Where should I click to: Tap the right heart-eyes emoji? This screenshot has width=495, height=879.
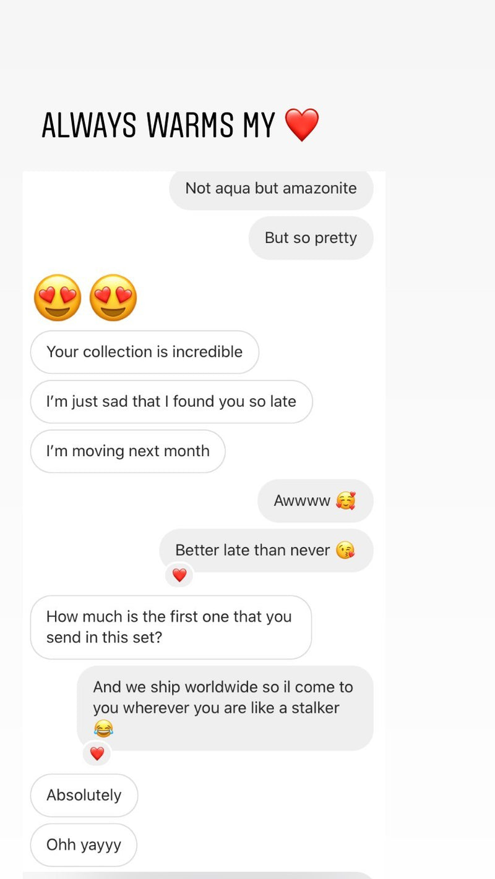[x=113, y=298]
